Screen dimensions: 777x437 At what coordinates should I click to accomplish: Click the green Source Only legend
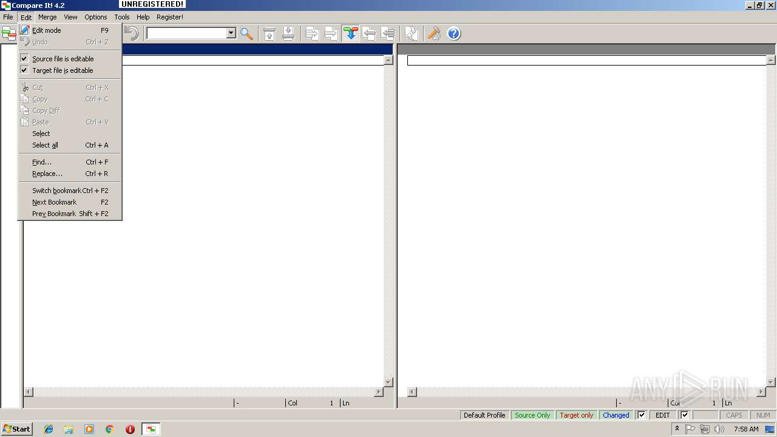[532, 415]
